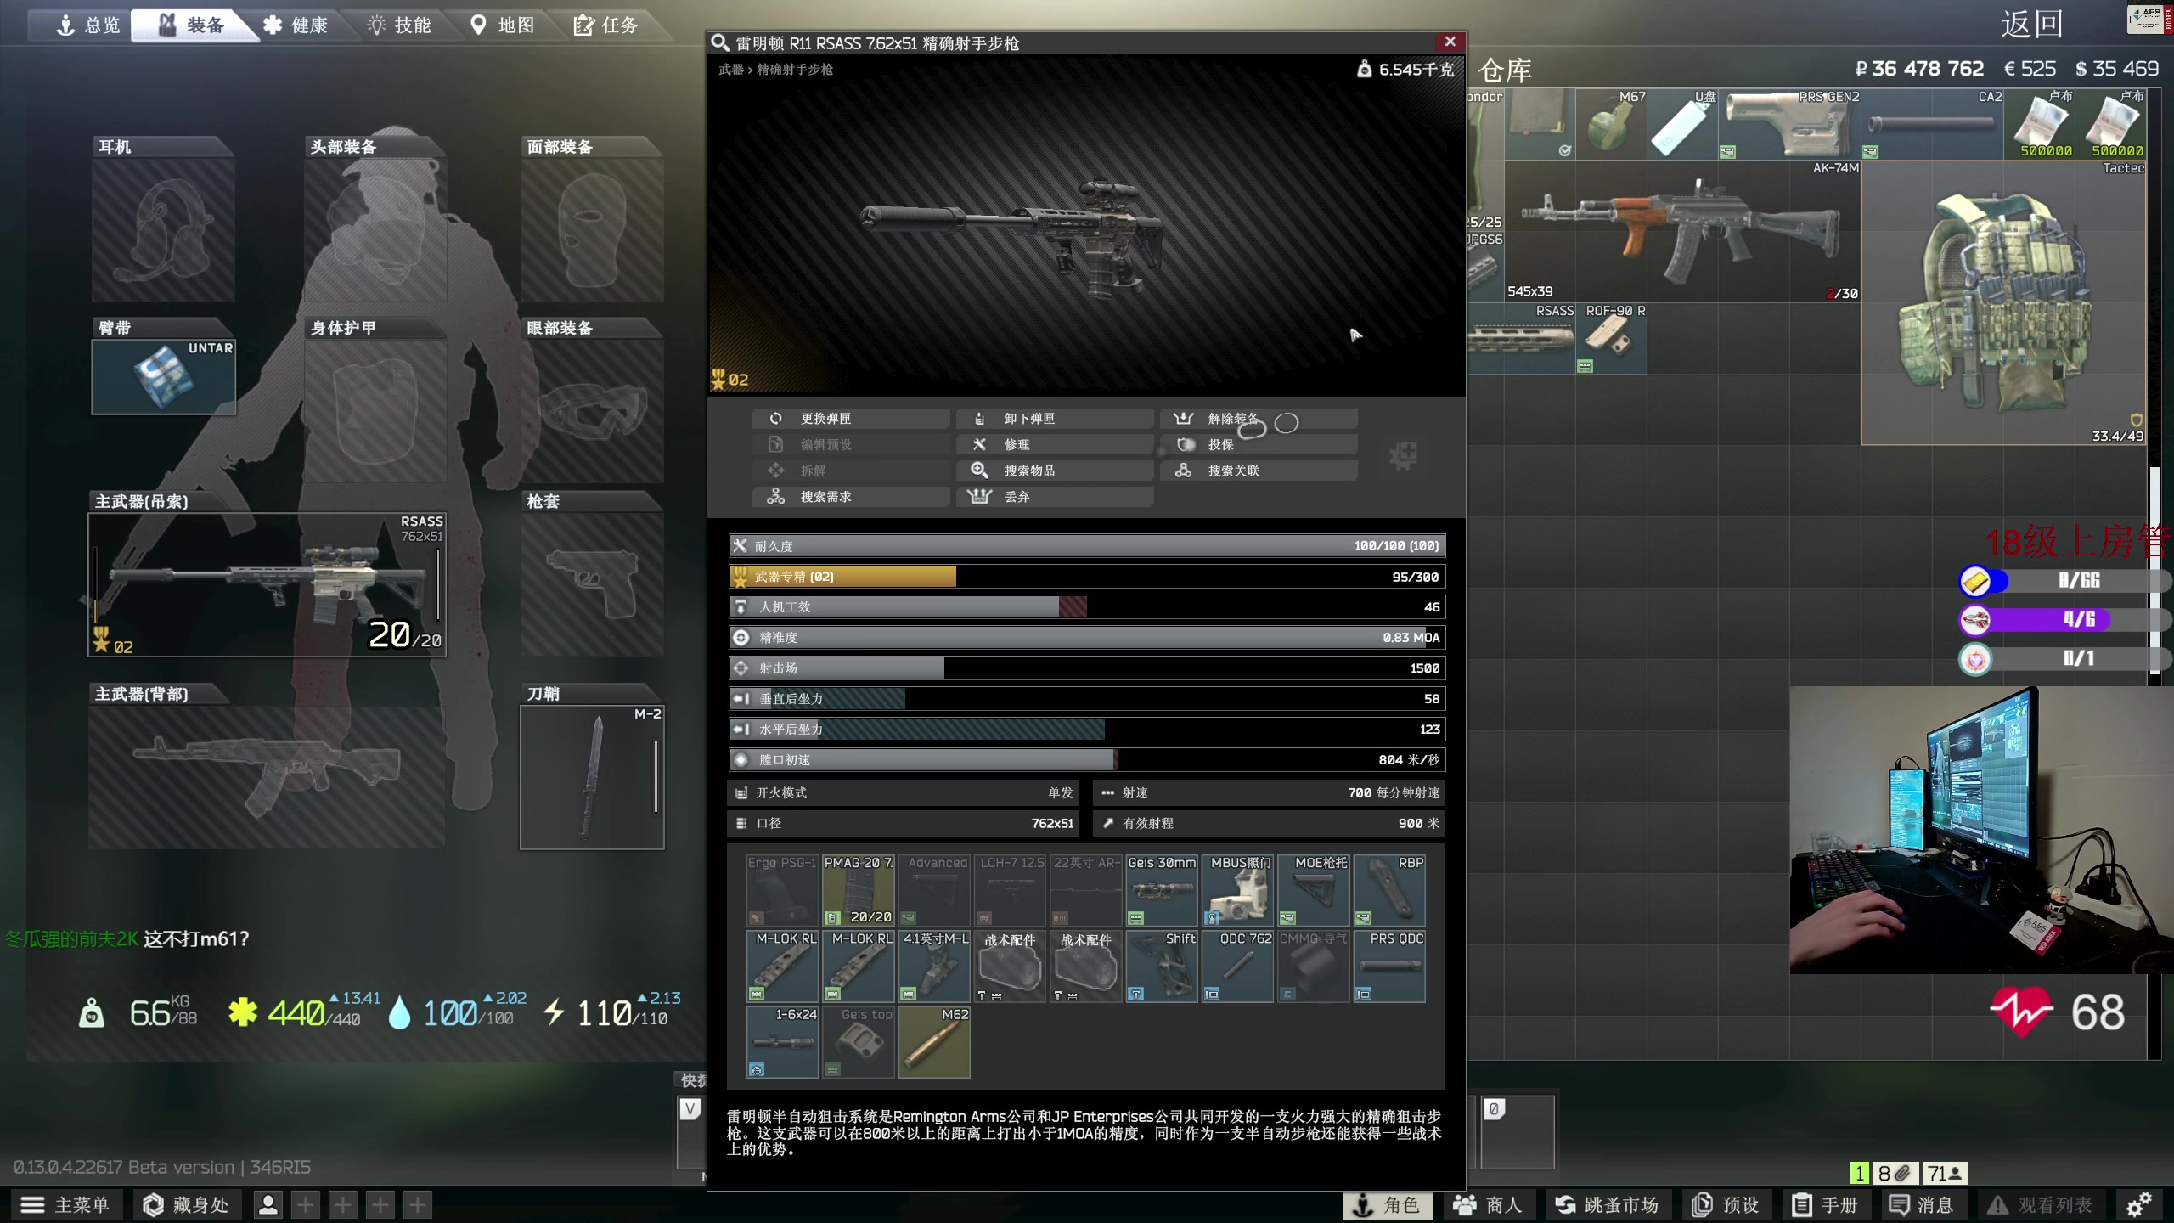Select the Geis top ring mod
Viewport: 2174px width, 1223px height.
click(858, 1042)
